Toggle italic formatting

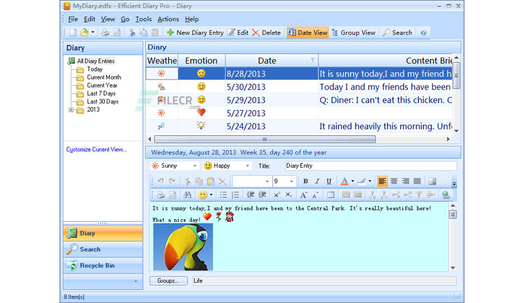[x=317, y=181]
